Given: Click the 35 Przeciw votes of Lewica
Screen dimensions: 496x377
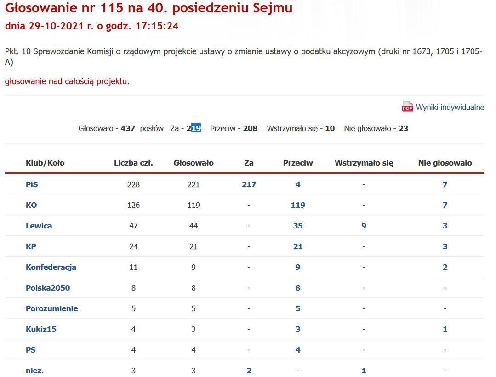Looking at the screenshot, I should (298, 226).
